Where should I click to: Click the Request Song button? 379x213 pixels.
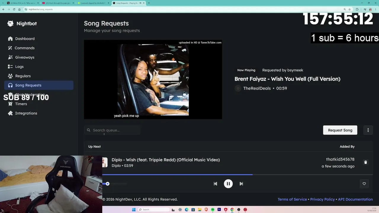click(x=340, y=130)
